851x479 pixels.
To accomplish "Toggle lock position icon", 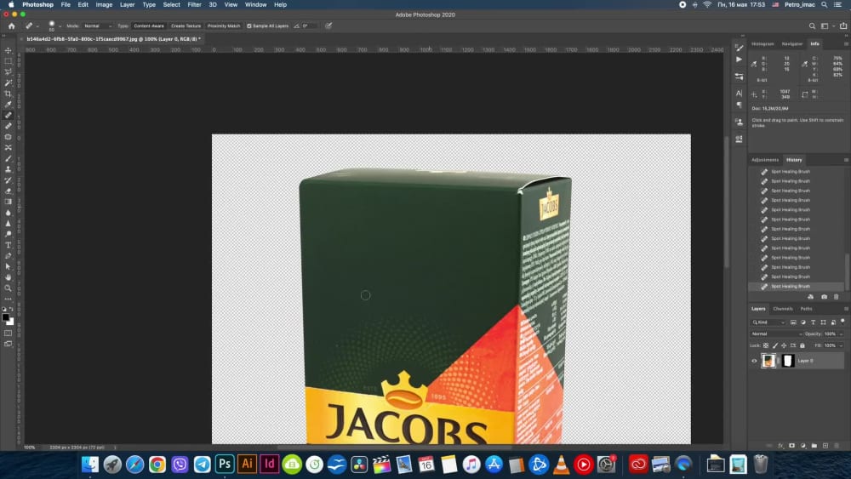I will 784,345.
